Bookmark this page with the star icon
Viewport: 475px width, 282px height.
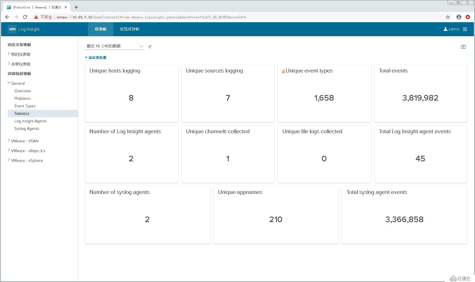click(x=448, y=17)
